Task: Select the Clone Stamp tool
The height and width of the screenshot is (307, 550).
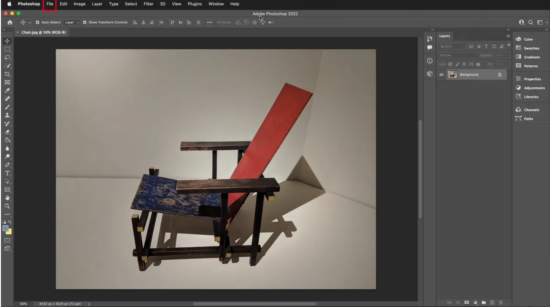Action: (x=7, y=115)
